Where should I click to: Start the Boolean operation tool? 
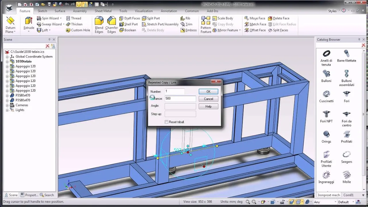[x=128, y=30]
